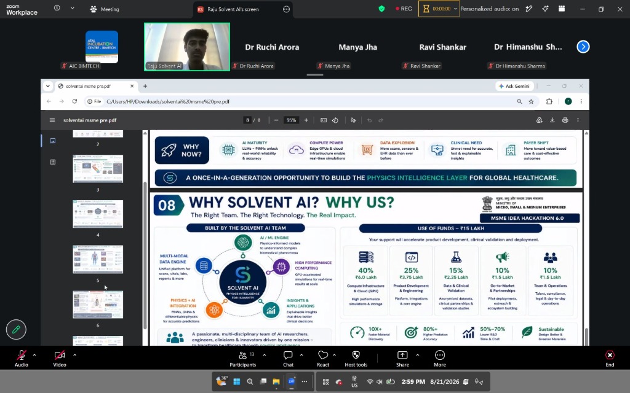Click the Fit to page icon

(x=324, y=120)
